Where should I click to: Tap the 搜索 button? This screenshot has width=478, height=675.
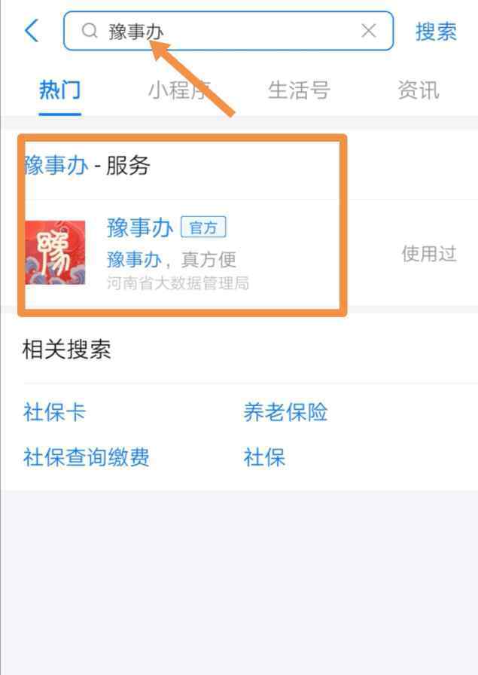[436, 32]
